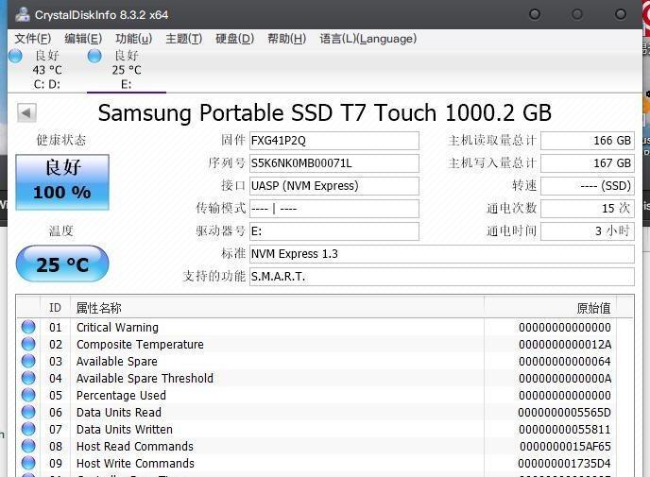Viewport: 650px width, 477px height.
Task: Click the supported features field S.M.A.R.T.
Action: 442,277
